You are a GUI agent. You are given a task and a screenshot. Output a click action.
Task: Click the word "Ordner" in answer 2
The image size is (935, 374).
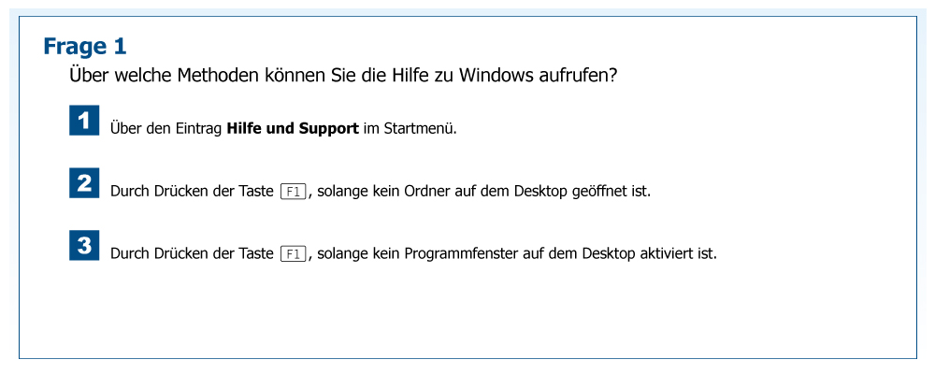click(426, 191)
